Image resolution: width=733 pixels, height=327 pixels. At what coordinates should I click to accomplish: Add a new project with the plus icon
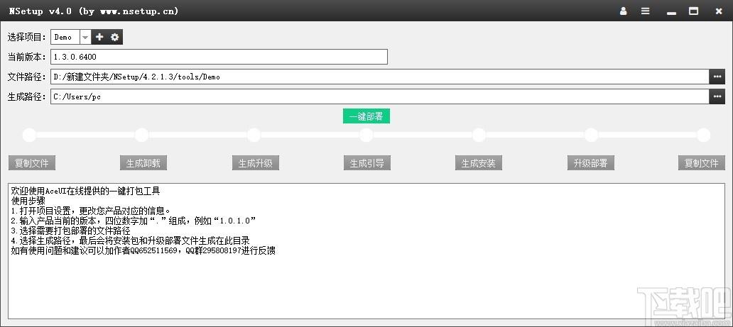click(99, 37)
